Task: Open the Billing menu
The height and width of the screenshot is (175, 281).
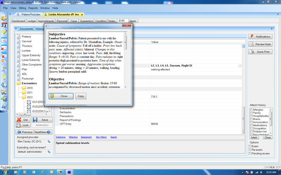Action: 22,8
